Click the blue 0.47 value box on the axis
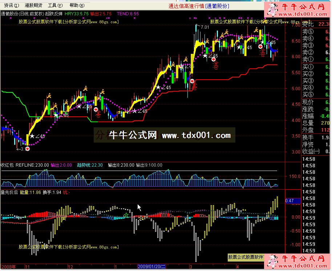332x271 pixels. (293, 200)
